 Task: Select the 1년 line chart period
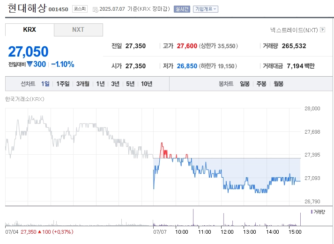[x=100, y=84]
